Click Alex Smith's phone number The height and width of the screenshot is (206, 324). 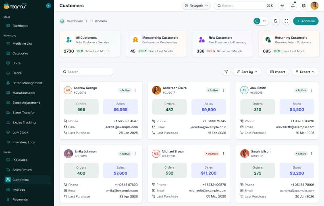(x=302, y=121)
